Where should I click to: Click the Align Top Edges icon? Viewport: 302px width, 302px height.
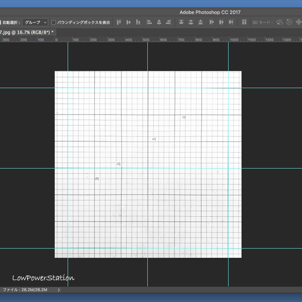[119, 22]
